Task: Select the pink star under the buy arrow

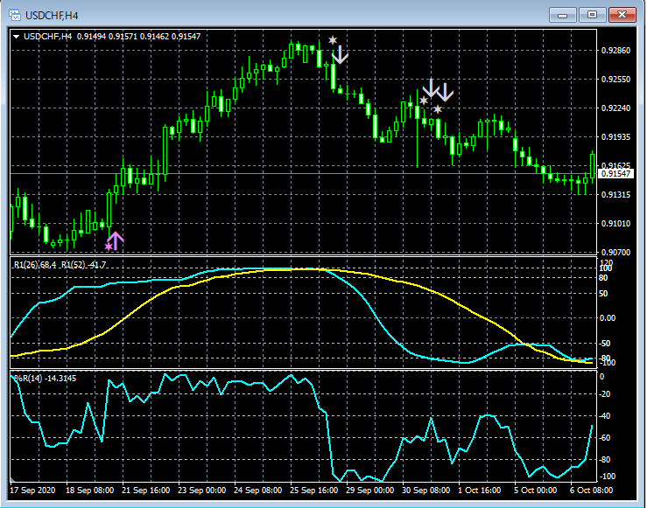Action: pos(109,247)
